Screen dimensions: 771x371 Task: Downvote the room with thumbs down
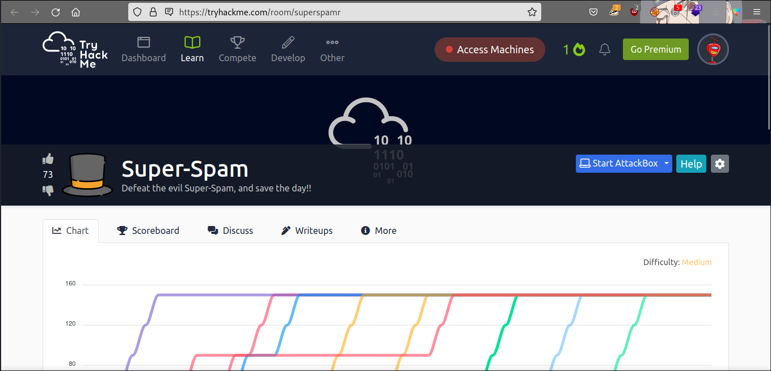(48, 190)
